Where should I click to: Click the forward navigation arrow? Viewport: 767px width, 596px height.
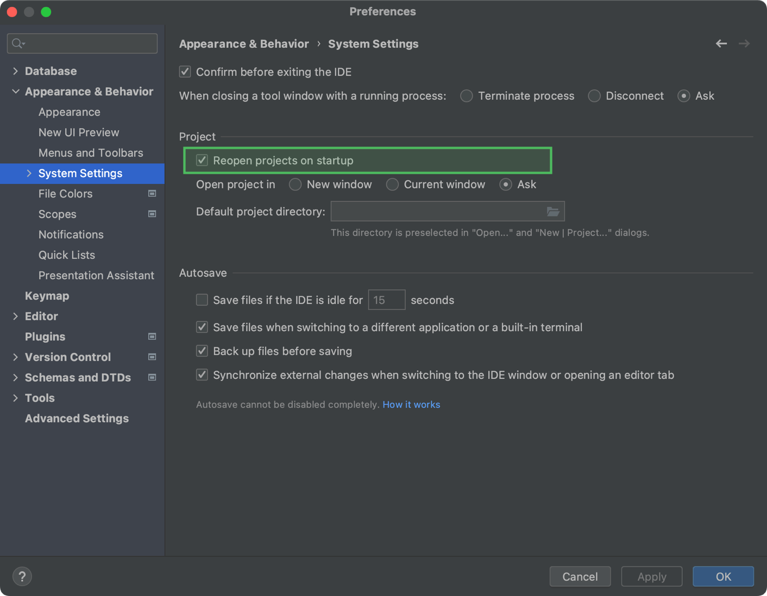744,43
